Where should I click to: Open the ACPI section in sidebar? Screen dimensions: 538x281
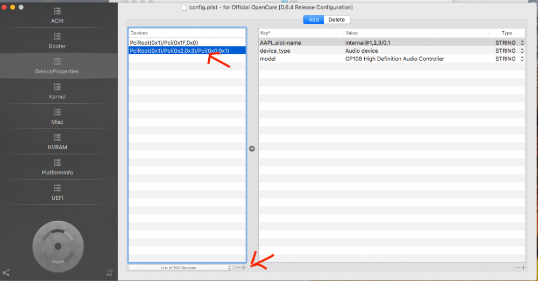pyautogui.click(x=58, y=16)
